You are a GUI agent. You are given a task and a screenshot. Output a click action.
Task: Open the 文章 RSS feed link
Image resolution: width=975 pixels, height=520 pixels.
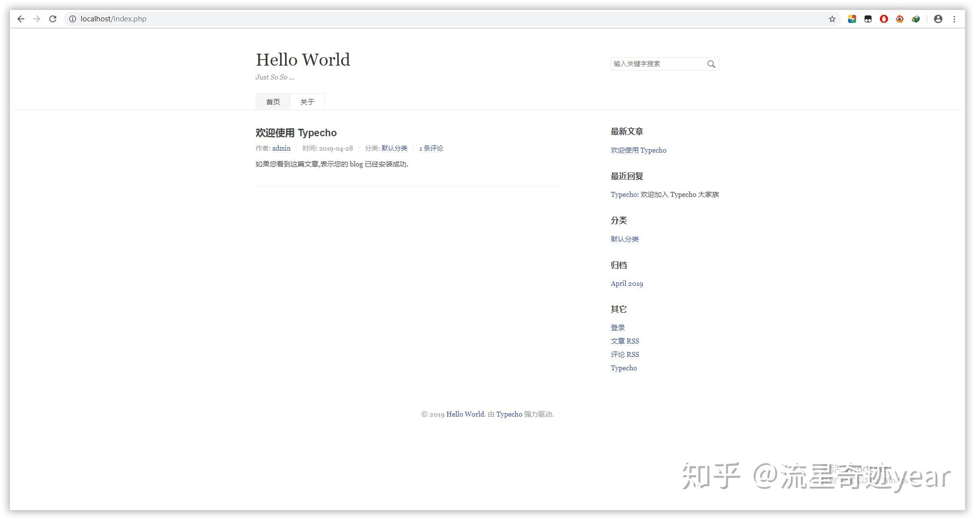[x=625, y=341]
